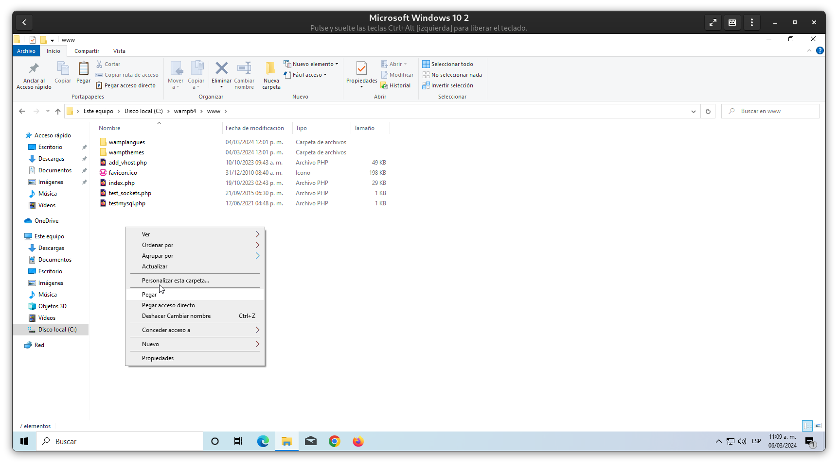Expand the Nuevo elemento dropdown

[313, 64]
